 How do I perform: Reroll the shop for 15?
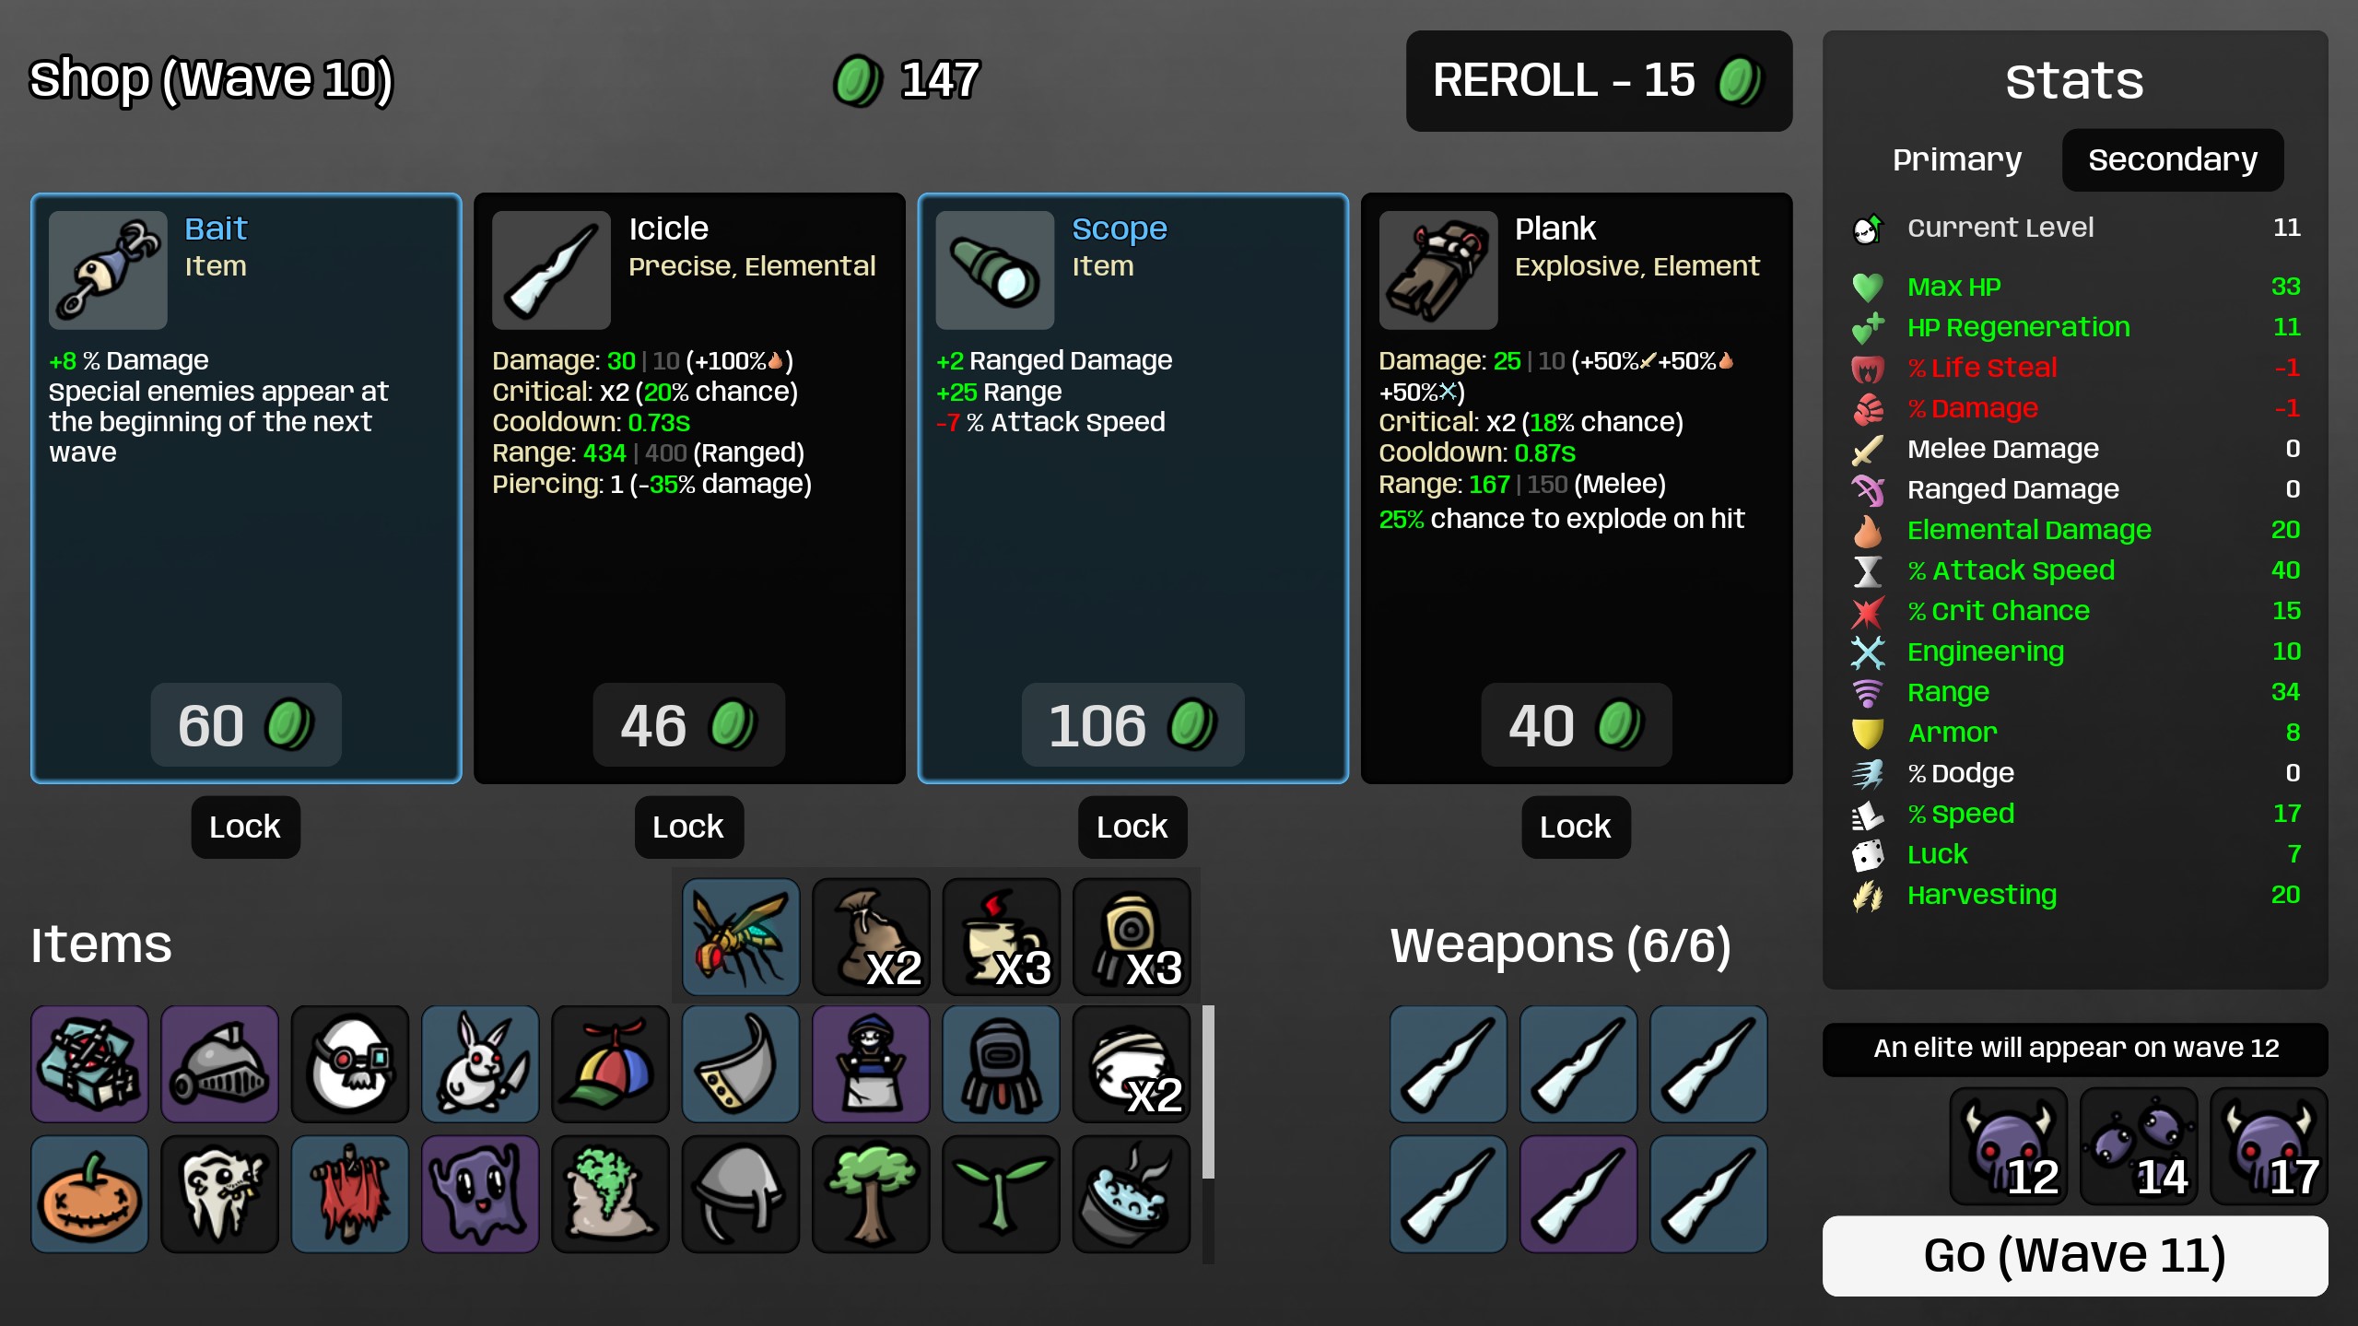(1599, 81)
